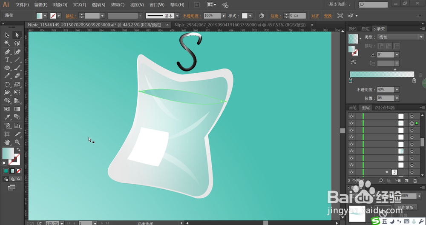Switch to the 路径查找器 panel tab
Viewport: 426px width, 225px height.
coord(384,108)
